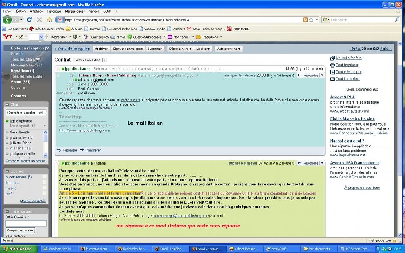Open the Marque-pages menu
Viewport: 405px width, 253px height.
pos(75,11)
